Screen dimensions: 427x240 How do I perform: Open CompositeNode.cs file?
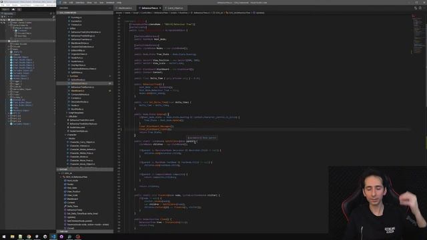coord(80,95)
